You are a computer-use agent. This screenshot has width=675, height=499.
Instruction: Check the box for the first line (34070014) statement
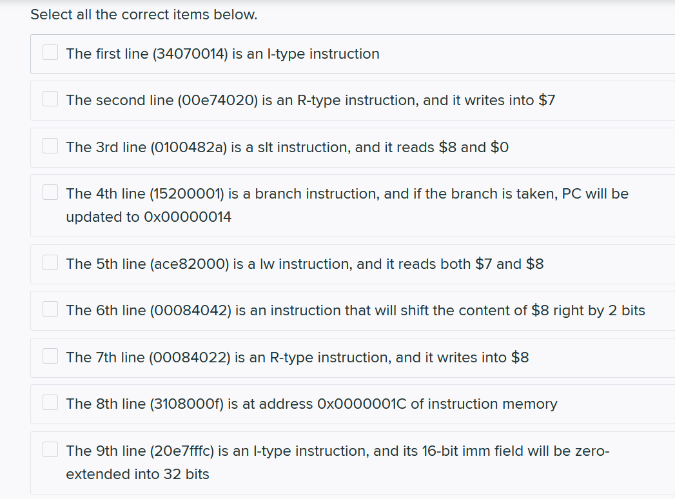(50, 51)
